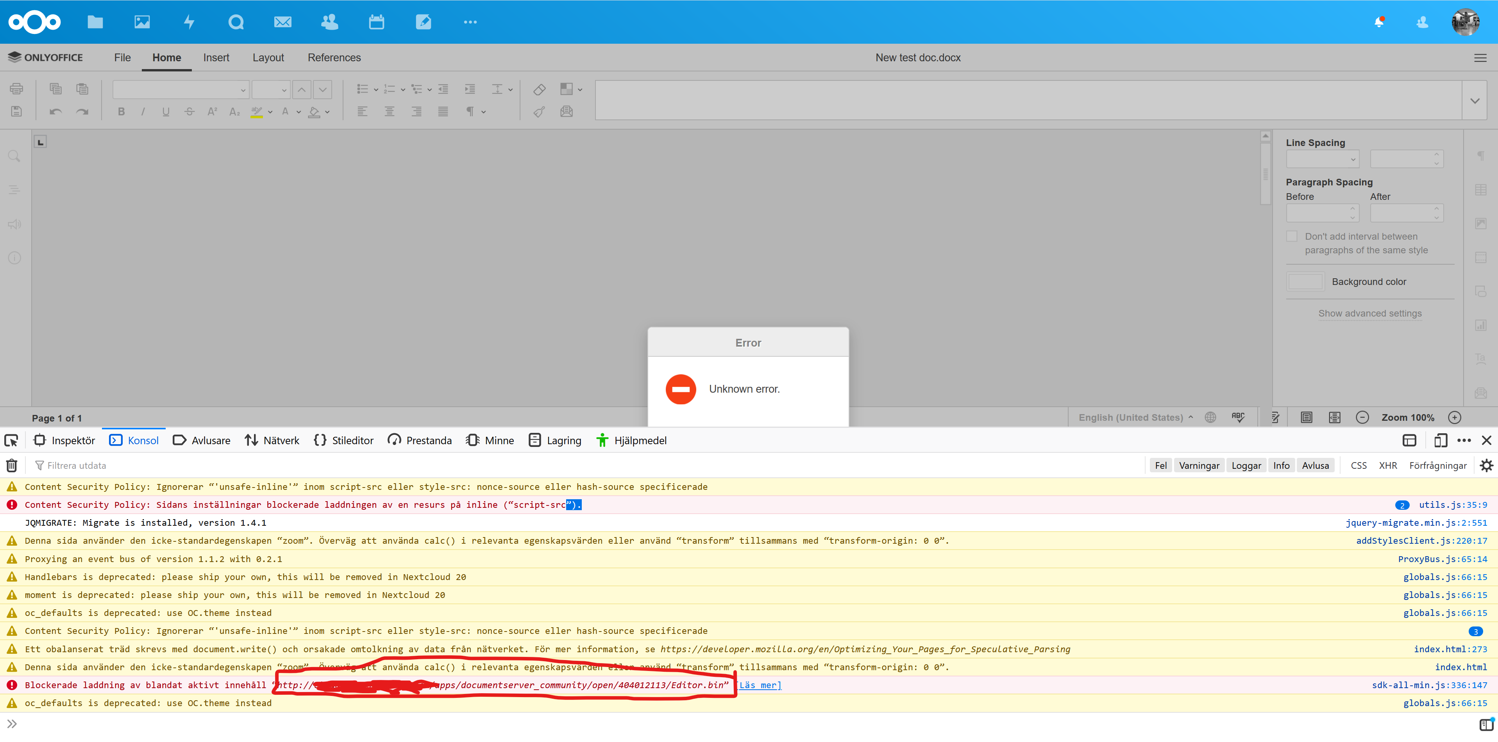Open the Nätverk devtools tab

coord(272,440)
